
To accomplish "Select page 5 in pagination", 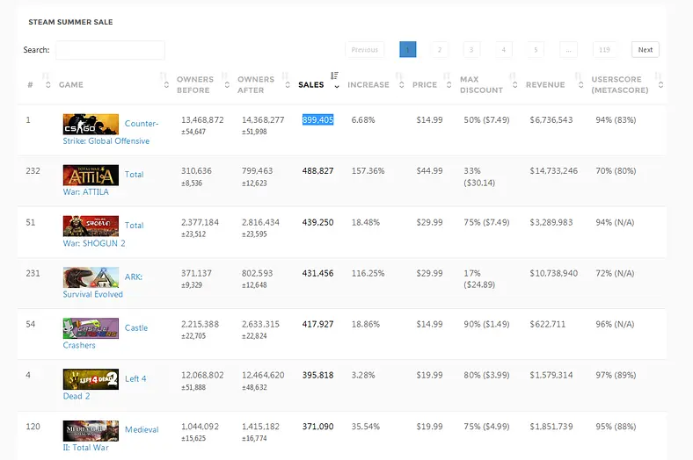I will tap(536, 50).
